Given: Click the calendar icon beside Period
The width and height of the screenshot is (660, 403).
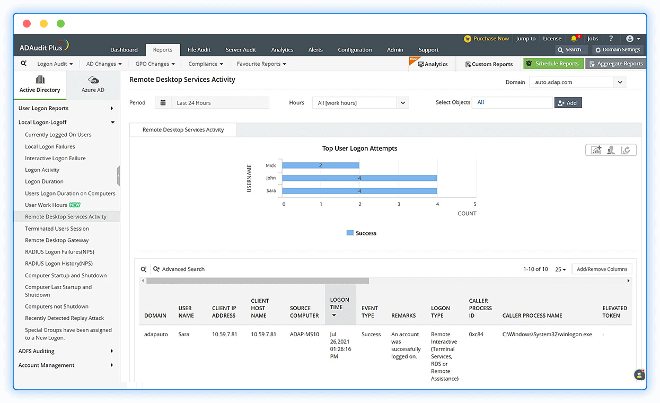Looking at the screenshot, I should point(163,103).
